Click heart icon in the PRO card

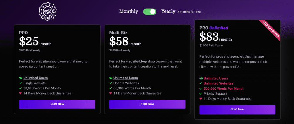[x=21, y=93]
